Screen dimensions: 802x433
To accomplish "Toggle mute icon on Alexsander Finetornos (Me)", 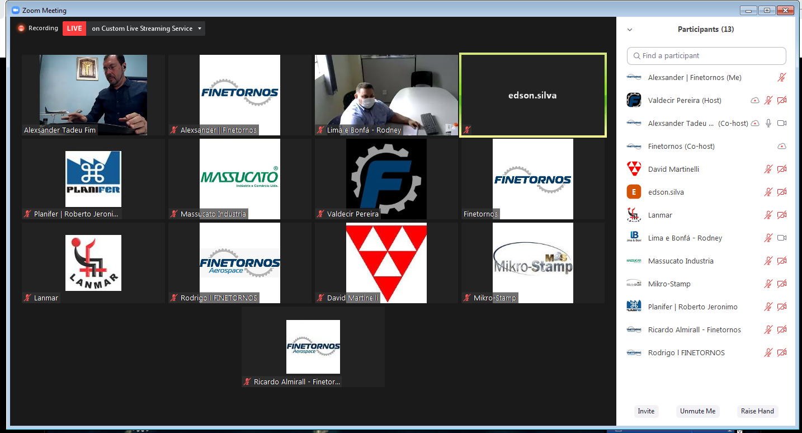I will coord(782,78).
